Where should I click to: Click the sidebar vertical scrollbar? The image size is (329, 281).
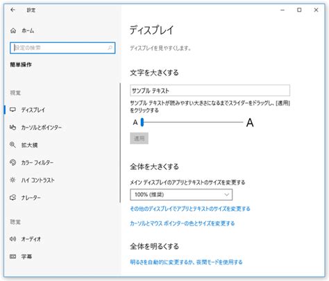tap(120, 143)
